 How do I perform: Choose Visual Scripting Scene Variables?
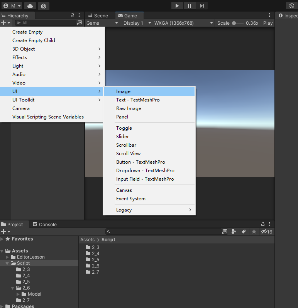(x=52, y=117)
